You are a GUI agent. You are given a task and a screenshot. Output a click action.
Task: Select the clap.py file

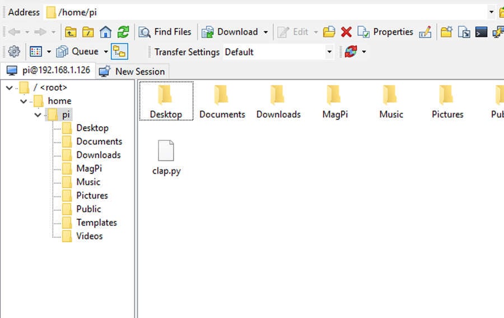tap(166, 157)
